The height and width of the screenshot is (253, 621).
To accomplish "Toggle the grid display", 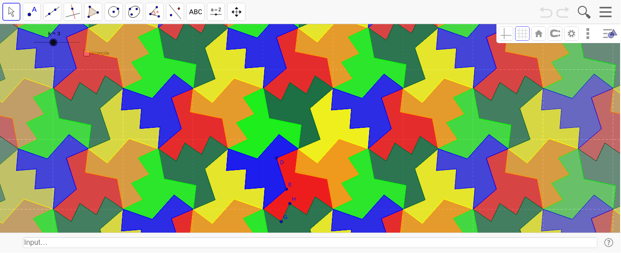I will click(522, 34).
